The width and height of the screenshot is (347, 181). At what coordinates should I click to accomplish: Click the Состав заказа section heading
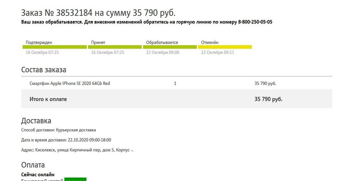pyautogui.click(x=44, y=70)
